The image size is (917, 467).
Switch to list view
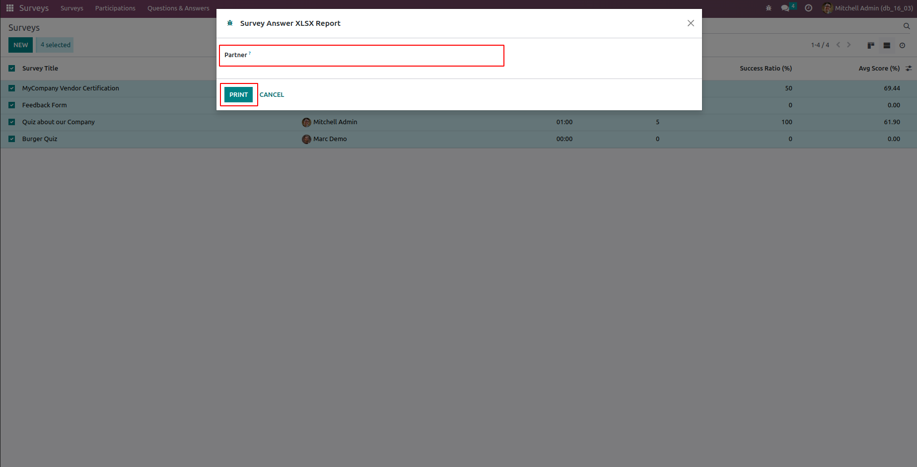(x=887, y=45)
